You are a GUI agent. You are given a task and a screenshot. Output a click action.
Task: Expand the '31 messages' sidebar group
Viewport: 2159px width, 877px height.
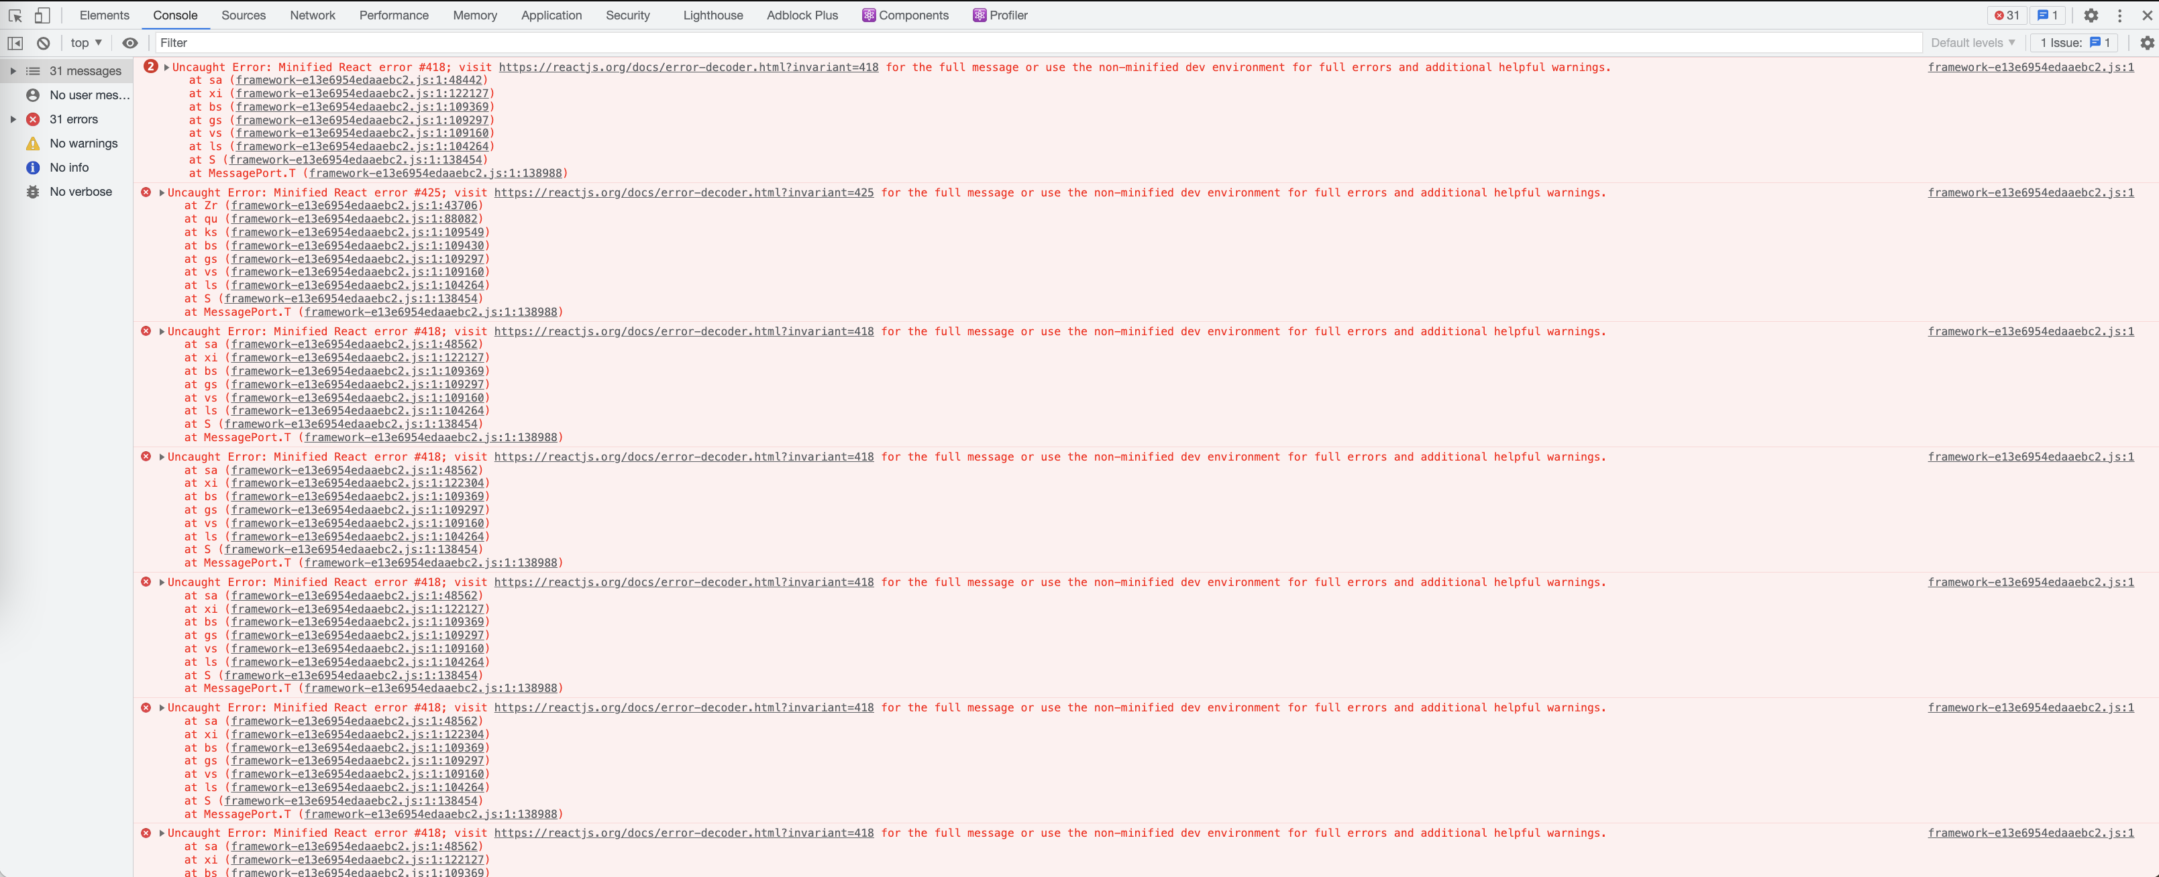pyautogui.click(x=13, y=71)
